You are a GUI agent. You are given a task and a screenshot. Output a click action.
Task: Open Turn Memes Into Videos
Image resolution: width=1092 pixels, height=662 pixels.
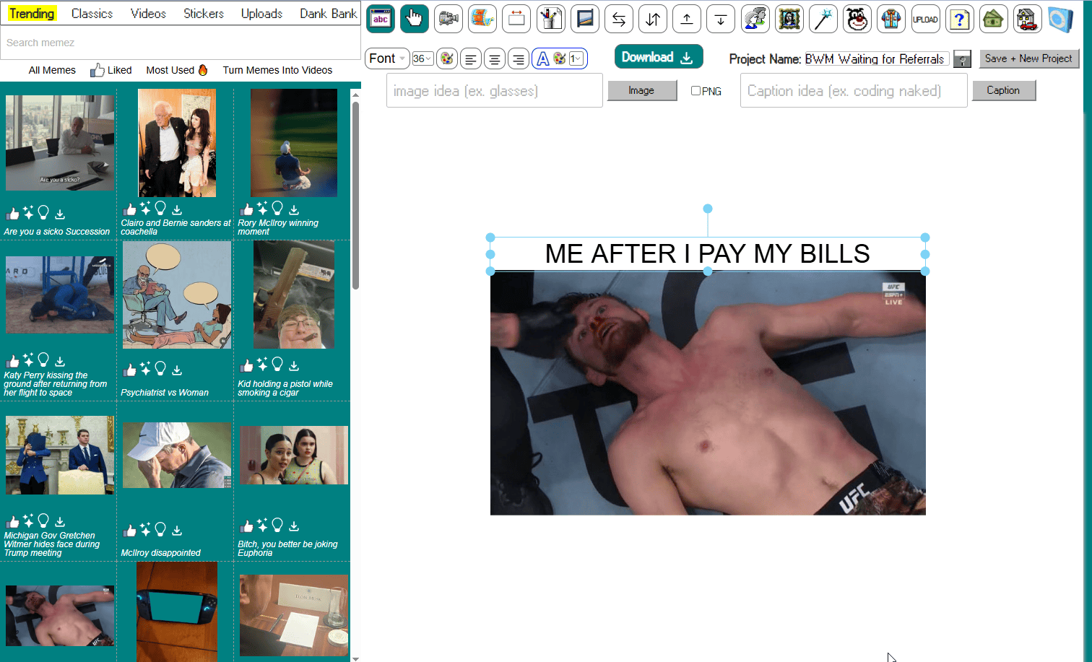(x=277, y=70)
